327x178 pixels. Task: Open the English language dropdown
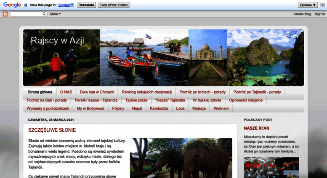(x=66, y=5)
